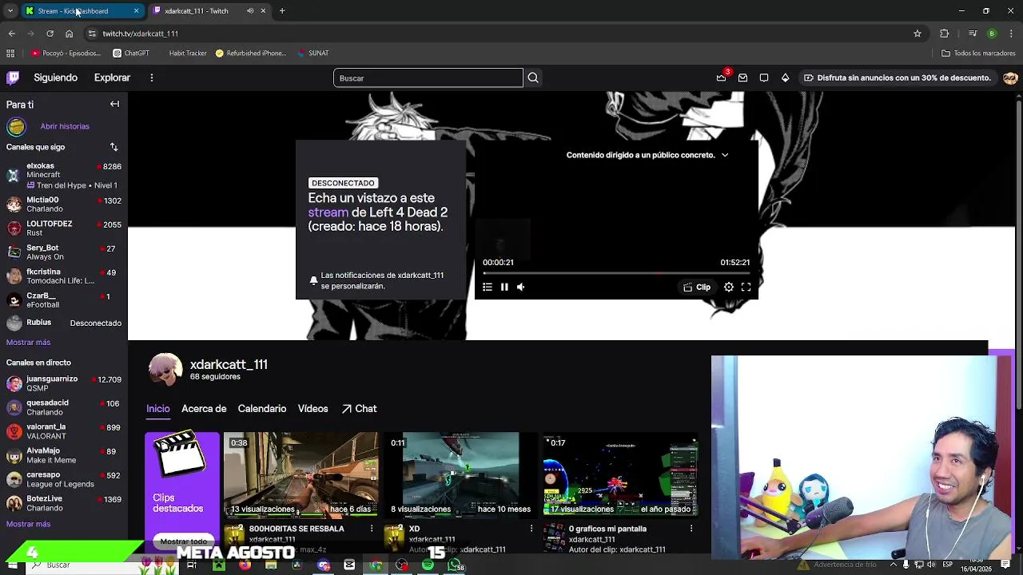Image resolution: width=1023 pixels, height=575 pixels.
Task: Open WhatsApp from the taskbar
Action: (455, 565)
